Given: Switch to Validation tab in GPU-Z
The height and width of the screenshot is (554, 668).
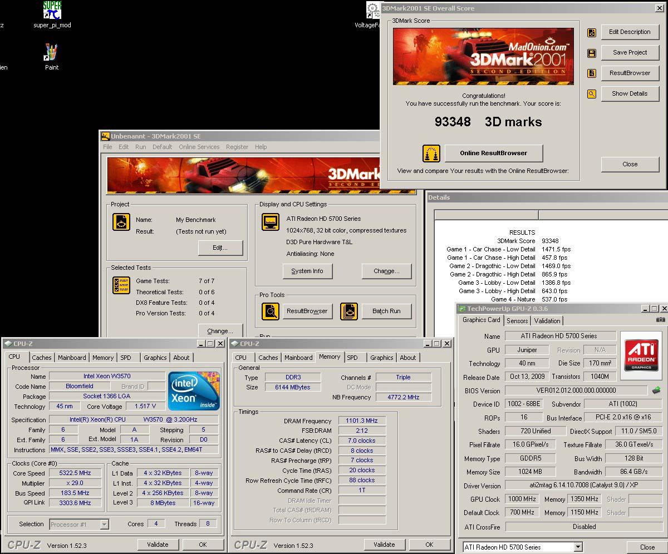Looking at the screenshot, I should coord(547,321).
